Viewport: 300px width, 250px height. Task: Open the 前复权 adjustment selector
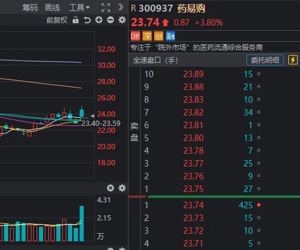pyautogui.click(x=57, y=20)
